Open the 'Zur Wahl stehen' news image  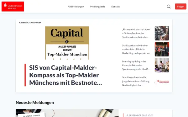click(67, 113)
